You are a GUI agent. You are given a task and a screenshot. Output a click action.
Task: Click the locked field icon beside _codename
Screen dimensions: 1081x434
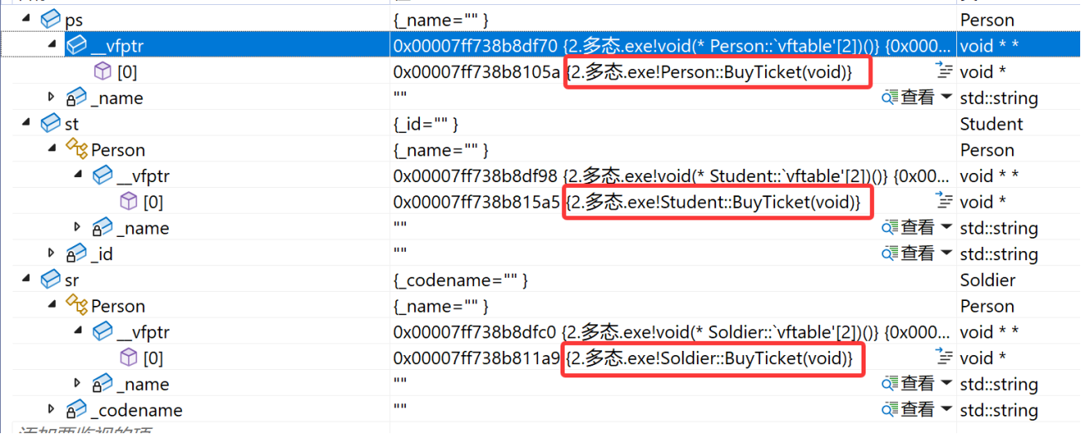[x=77, y=409]
